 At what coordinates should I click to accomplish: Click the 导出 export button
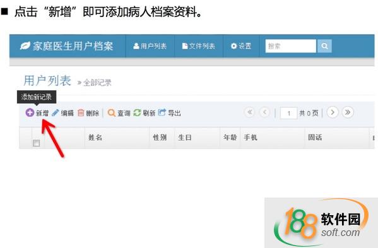coord(170,113)
